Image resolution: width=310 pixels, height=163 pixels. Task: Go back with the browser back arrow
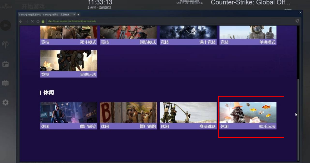(x=21, y=21)
